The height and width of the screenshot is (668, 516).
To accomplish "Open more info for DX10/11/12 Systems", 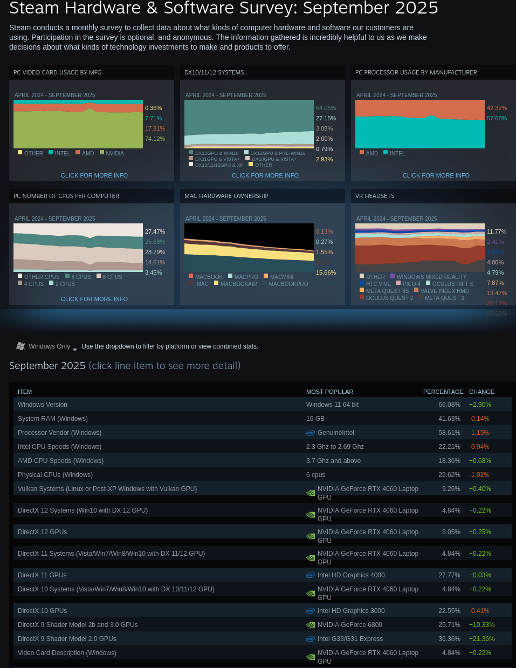I will [x=265, y=175].
